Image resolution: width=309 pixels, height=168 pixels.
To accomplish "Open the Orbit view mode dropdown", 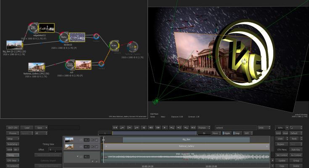I will click(264, 128).
